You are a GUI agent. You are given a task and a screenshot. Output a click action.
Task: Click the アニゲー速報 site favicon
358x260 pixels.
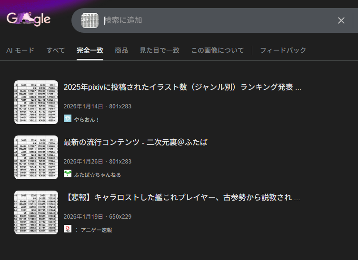point(68,230)
